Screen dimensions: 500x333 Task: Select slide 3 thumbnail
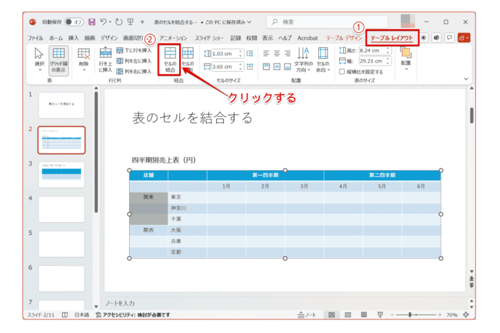pos(61,175)
